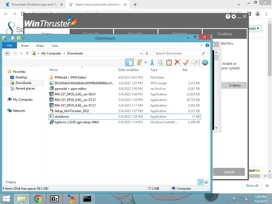Click the red Delete X icon
This screenshot has width=272, height=204.
(177, 62)
